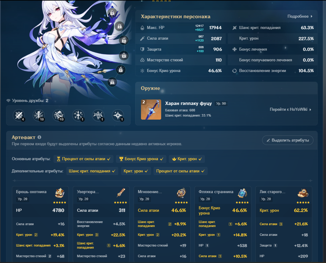Click the fifth locked constellation icon from top
This screenshot has height=263, width=326.
coord(120,70)
